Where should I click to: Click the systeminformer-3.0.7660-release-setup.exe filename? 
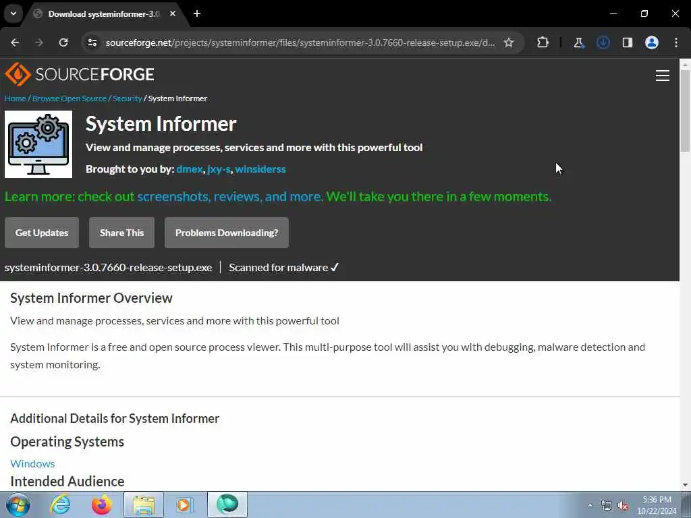click(x=109, y=268)
